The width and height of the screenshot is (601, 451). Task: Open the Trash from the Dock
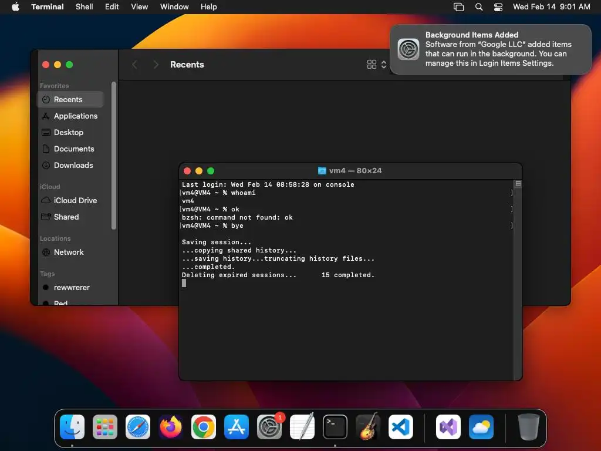[x=529, y=427]
